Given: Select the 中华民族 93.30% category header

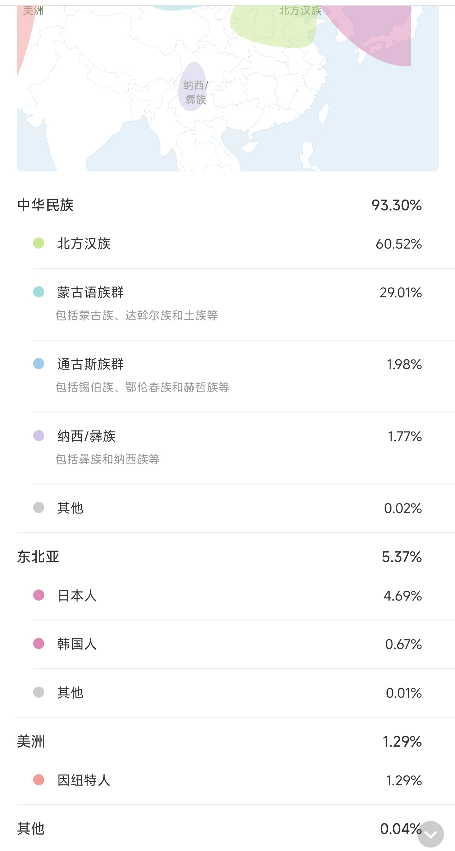Looking at the screenshot, I should [x=219, y=205].
